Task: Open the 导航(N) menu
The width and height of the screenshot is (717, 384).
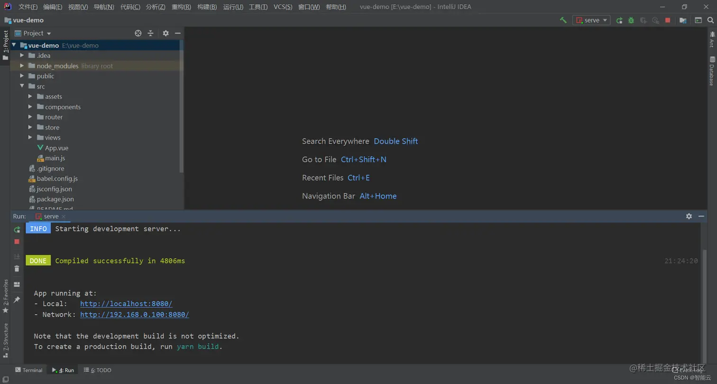Action: click(x=104, y=7)
